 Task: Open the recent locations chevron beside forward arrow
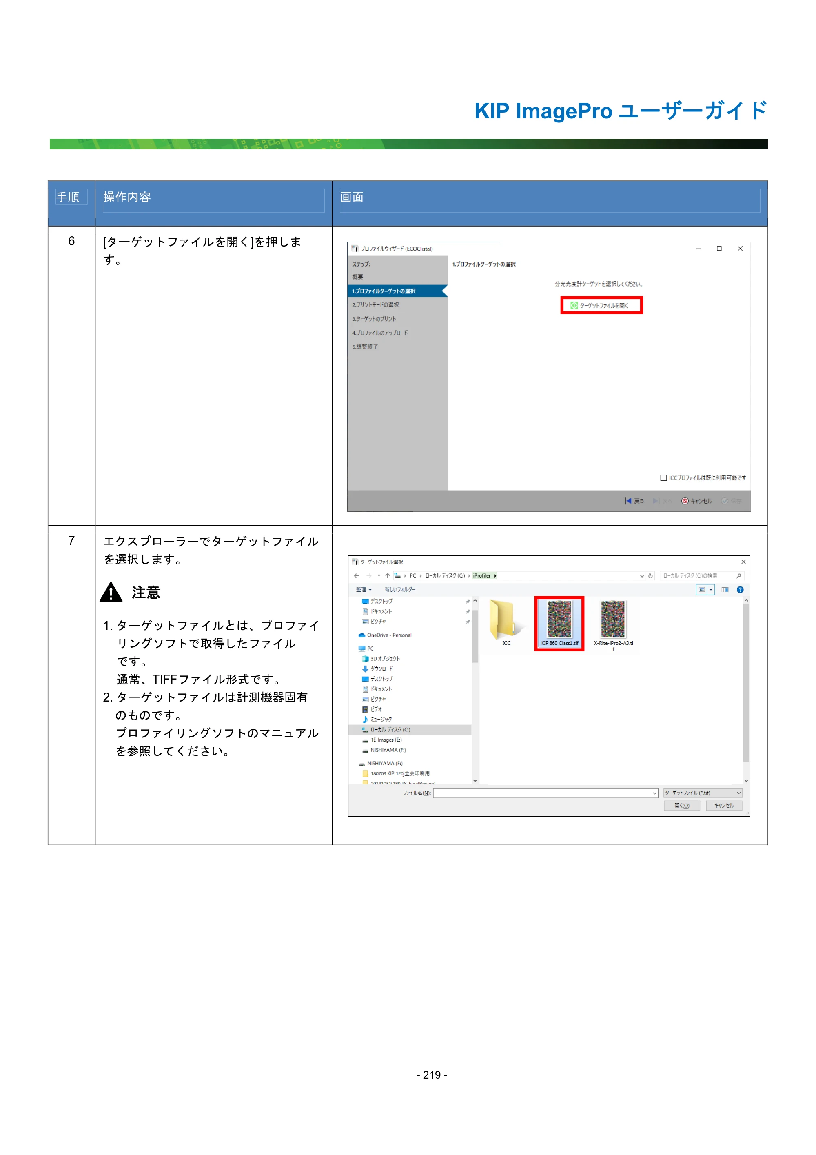pyautogui.click(x=379, y=575)
